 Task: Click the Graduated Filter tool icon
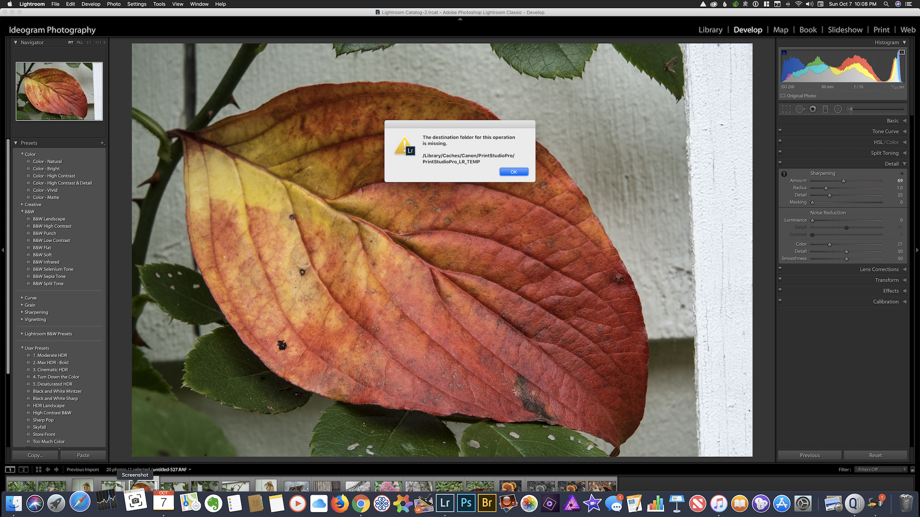click(825, 109)
